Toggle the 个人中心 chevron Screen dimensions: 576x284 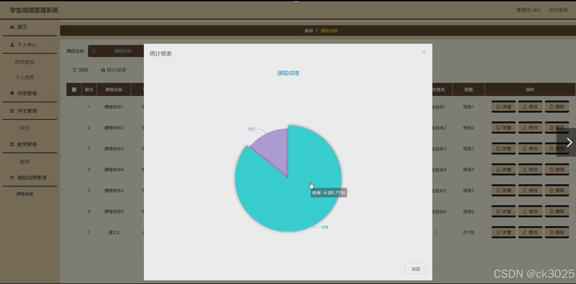[x=52, y=45]
